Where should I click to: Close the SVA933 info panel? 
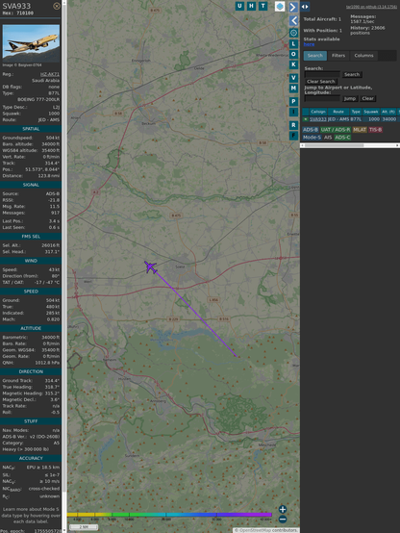[57, 6]
